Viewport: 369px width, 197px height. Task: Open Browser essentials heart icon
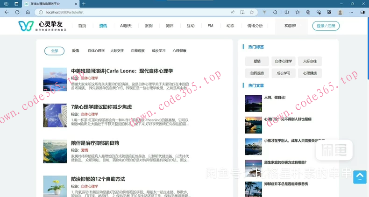pyautogui.click(x=319, y=12)
